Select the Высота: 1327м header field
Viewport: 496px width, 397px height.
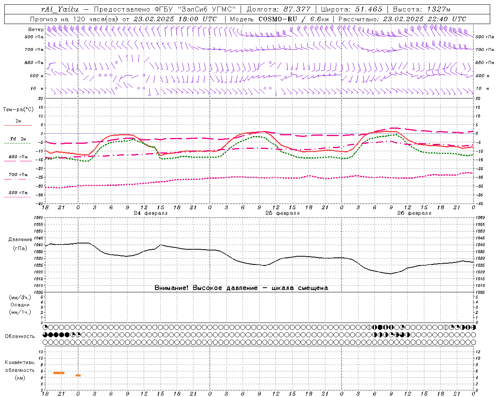422,9
